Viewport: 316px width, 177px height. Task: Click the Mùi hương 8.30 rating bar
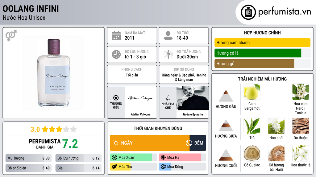point(28,158)
